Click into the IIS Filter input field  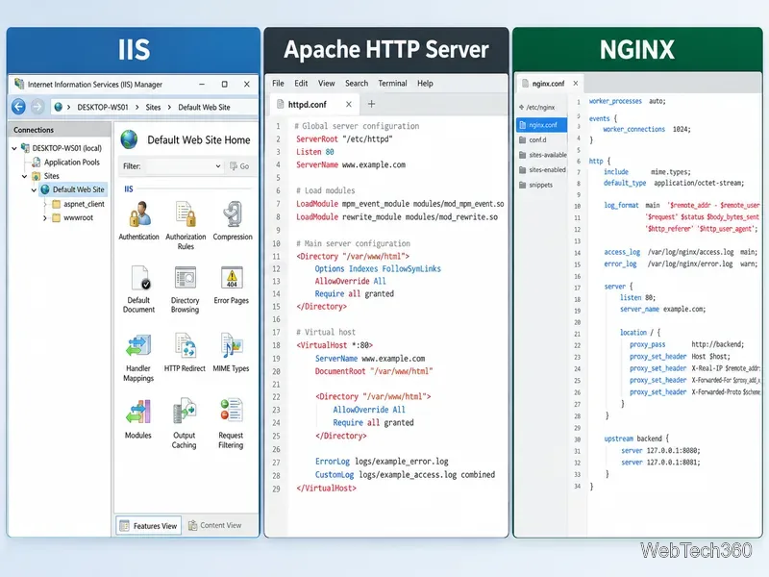180,166
